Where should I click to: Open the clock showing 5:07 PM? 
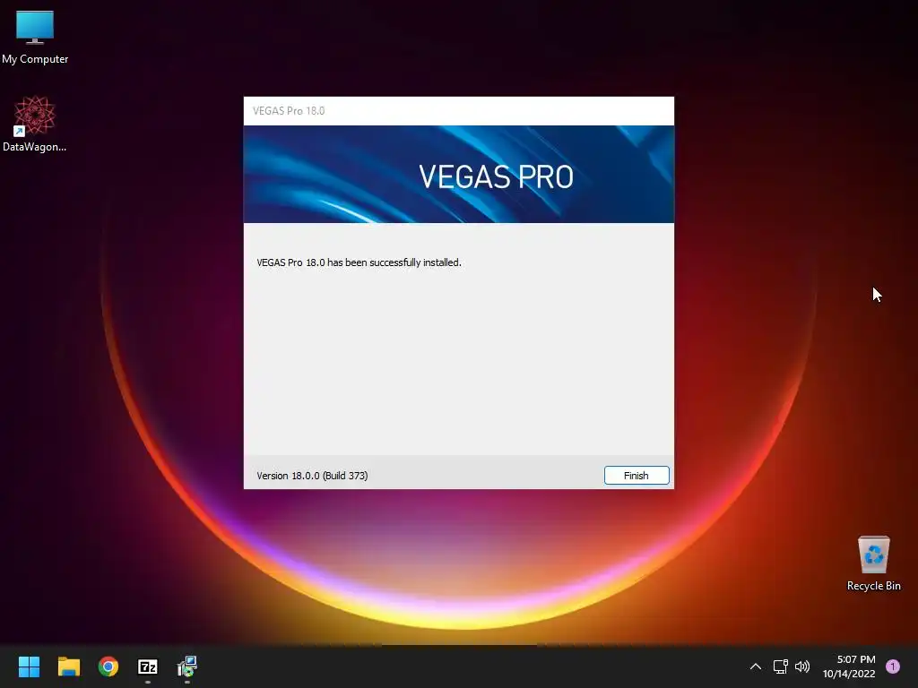[849, 666]
